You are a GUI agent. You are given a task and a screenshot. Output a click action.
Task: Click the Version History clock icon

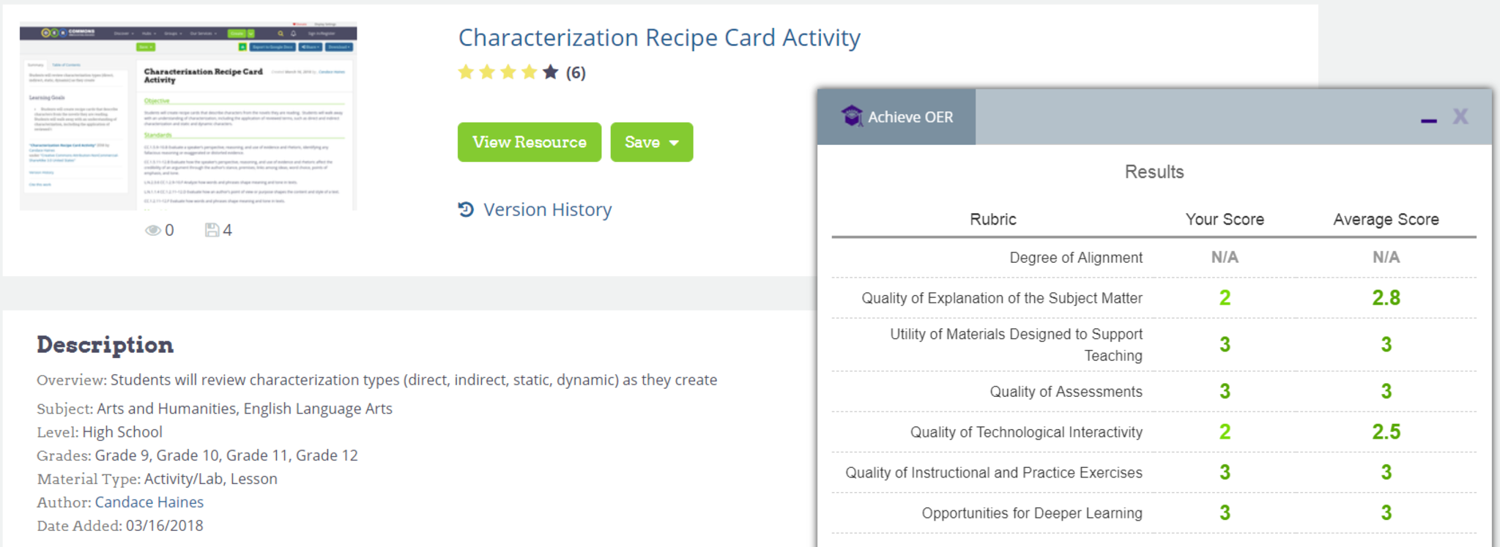466,210
